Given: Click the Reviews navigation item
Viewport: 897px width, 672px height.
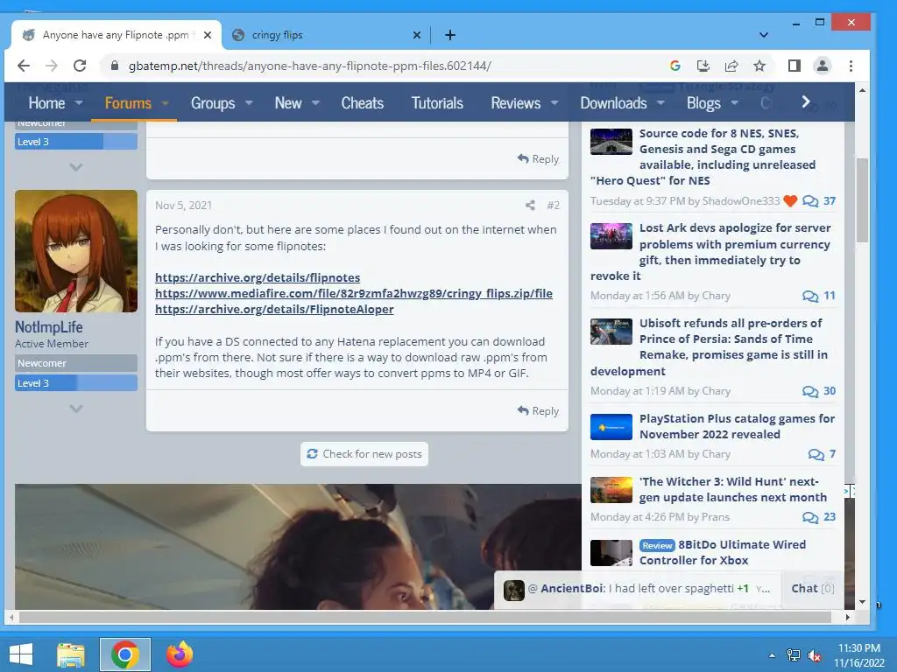Looking at the screenshot, I should [515, 103].
